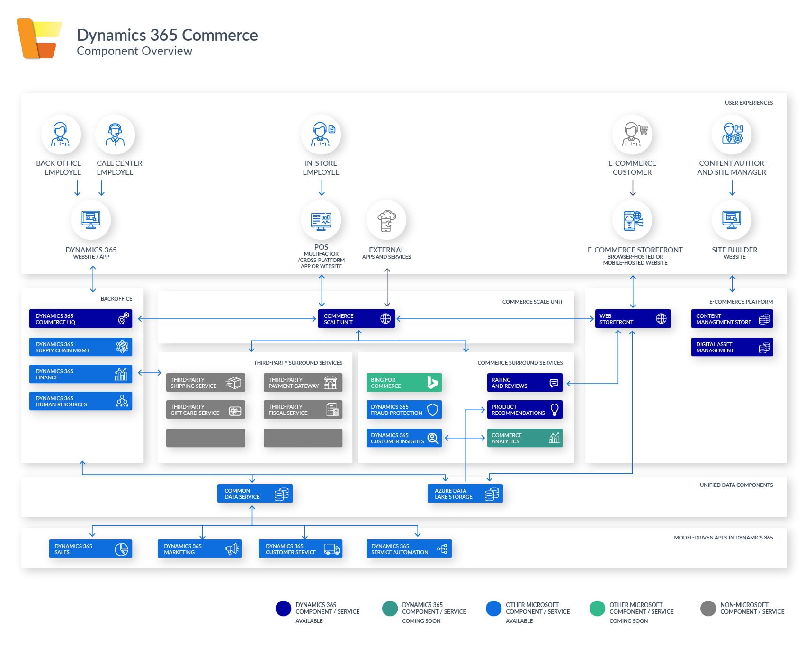Click the POS terminal icon
This screenshot has height=647, width=805.
click(321, 220)
